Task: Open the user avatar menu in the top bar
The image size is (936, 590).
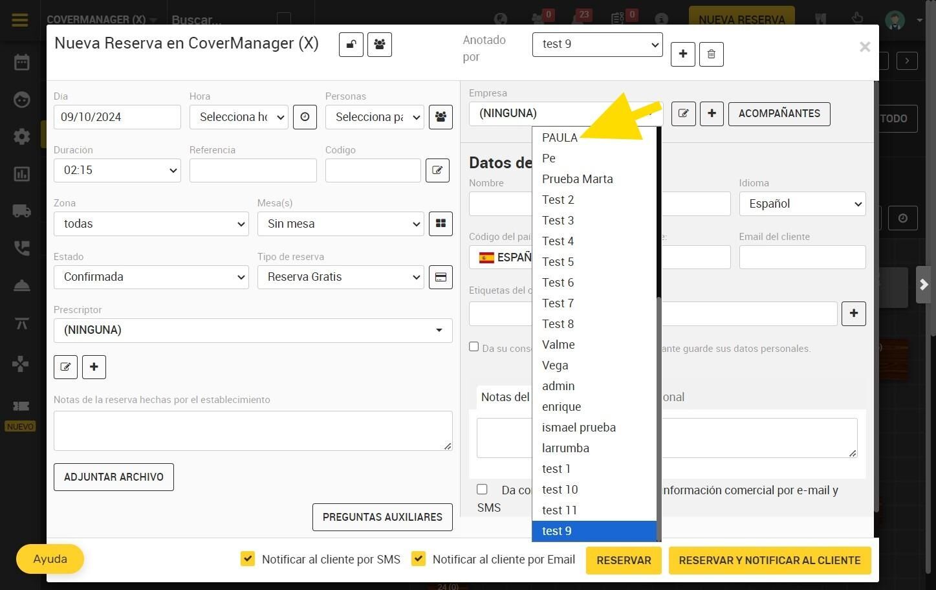Action: 895,19
